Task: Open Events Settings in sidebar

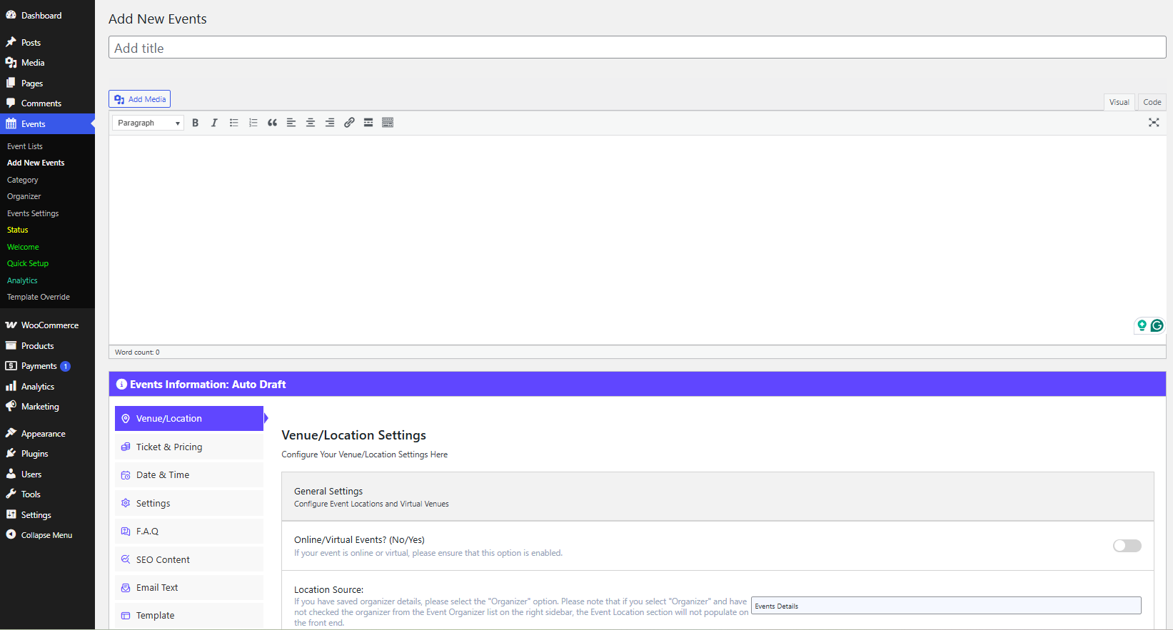Action: (33, 213)
